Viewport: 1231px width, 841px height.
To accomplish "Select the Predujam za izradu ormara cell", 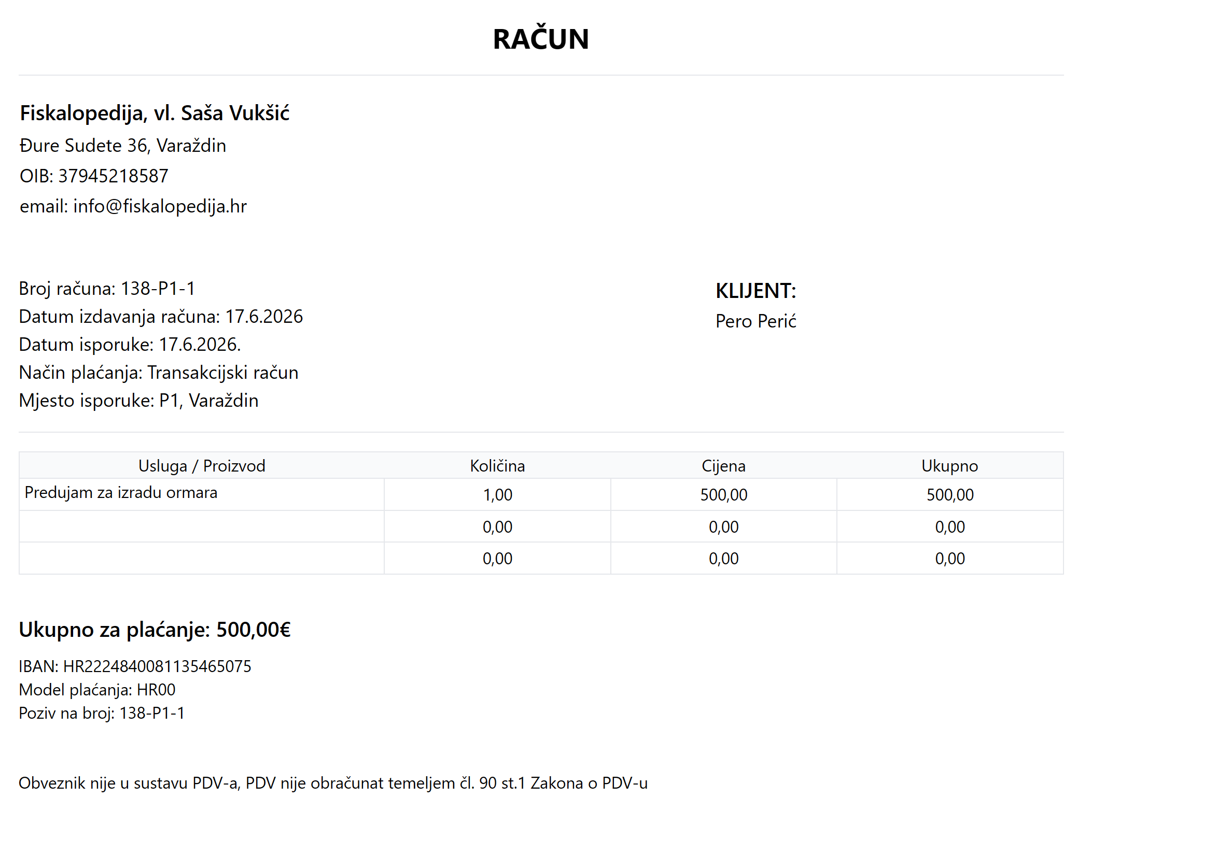I will [202, 495].
